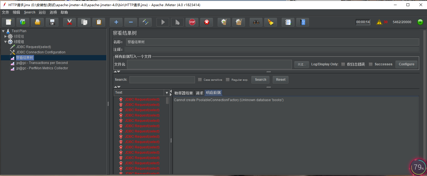Image resolution: width=427 pixels, height=176 pixels.
Task: Click the Clear broom-gear icon
Action: tap(224, 22)
